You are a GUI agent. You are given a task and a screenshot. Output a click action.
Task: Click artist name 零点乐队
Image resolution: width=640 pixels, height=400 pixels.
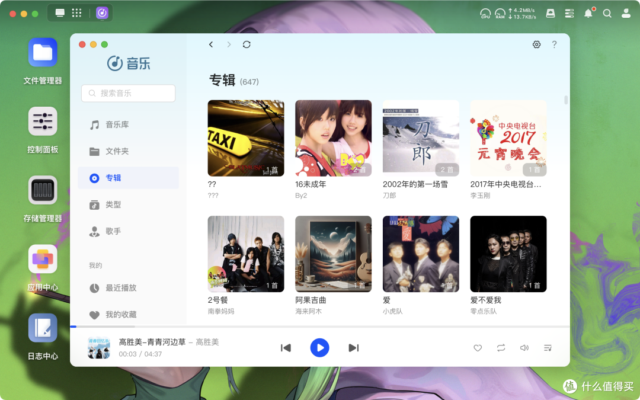(484, 311)
